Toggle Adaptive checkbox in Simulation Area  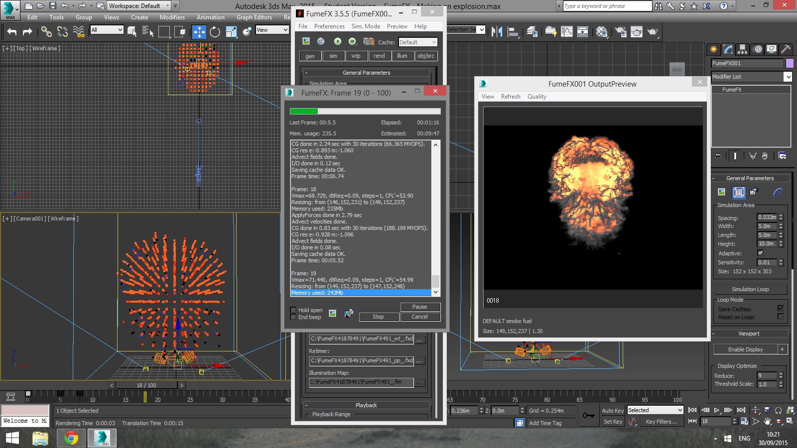pos(761,253)
